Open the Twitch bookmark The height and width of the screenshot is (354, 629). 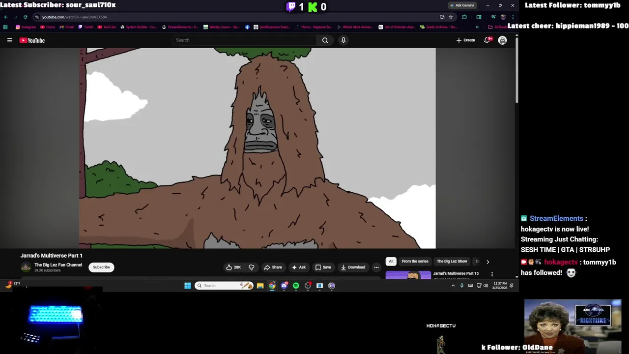(86, 27)
